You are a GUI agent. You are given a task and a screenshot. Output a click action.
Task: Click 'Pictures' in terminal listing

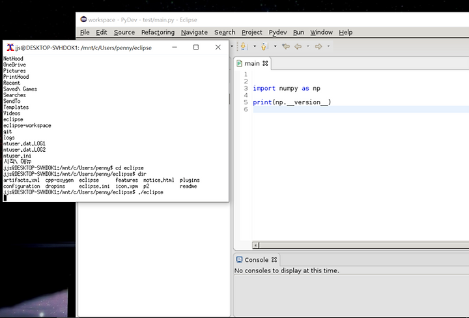tap(14, 71)
